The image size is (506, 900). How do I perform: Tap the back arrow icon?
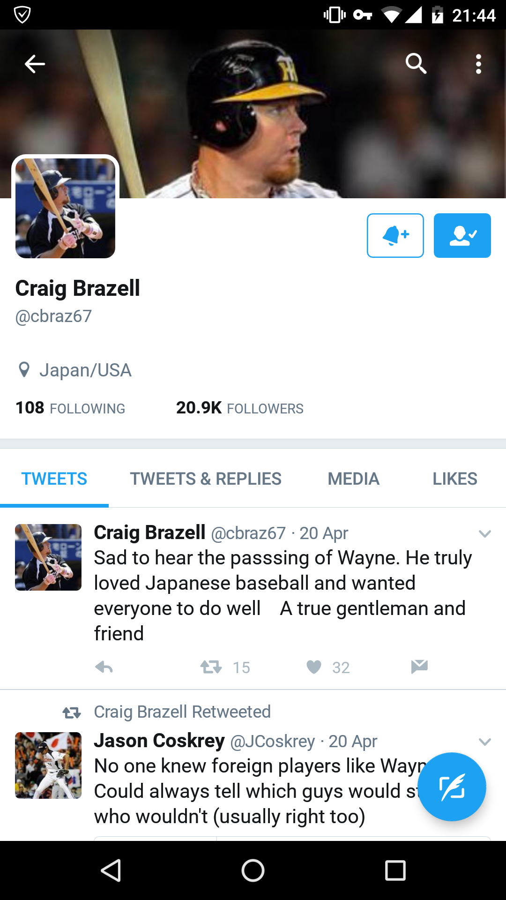pos(35,64)
